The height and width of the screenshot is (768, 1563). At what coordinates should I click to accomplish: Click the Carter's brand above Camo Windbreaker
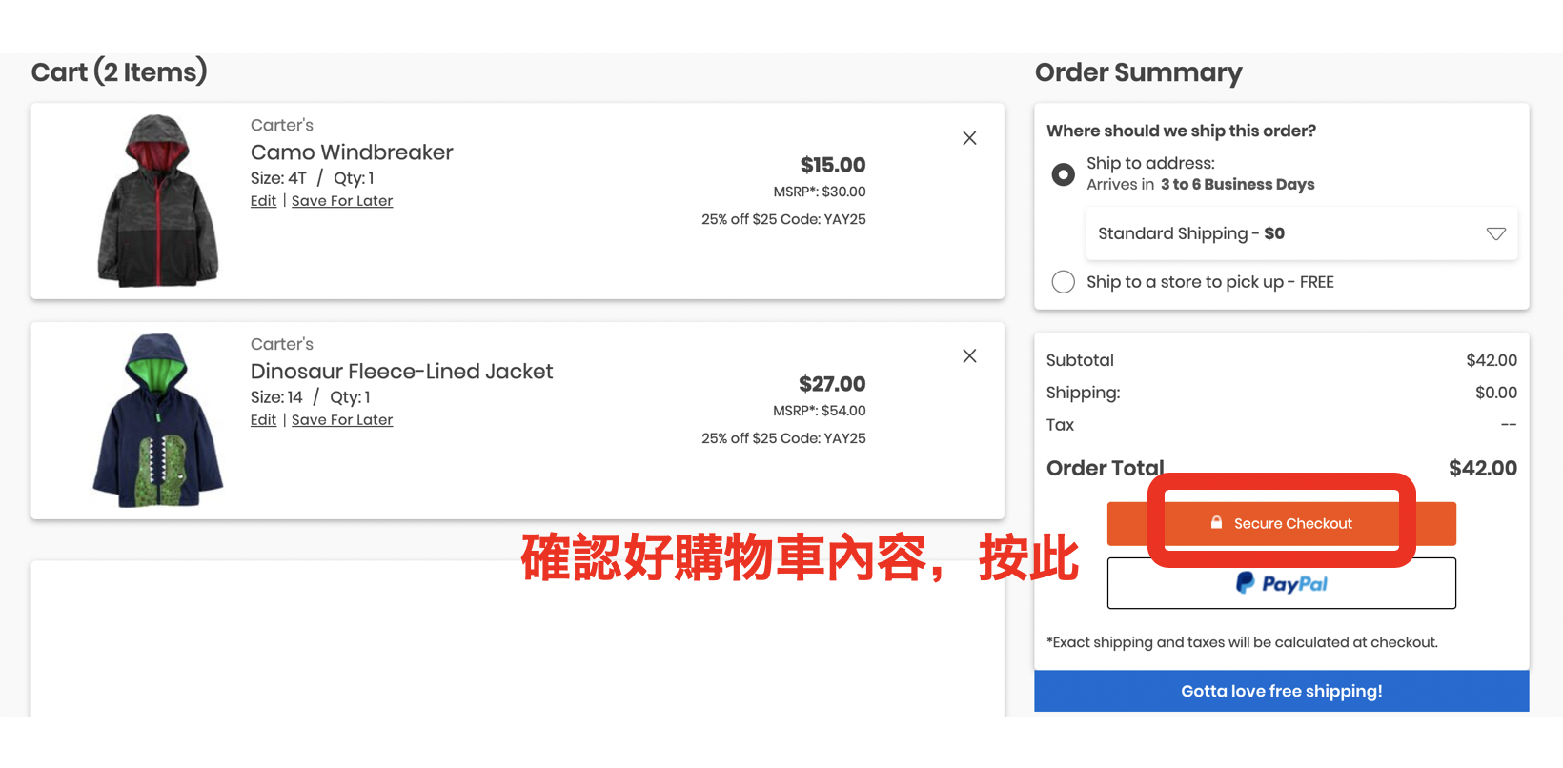tap(281, 126)
